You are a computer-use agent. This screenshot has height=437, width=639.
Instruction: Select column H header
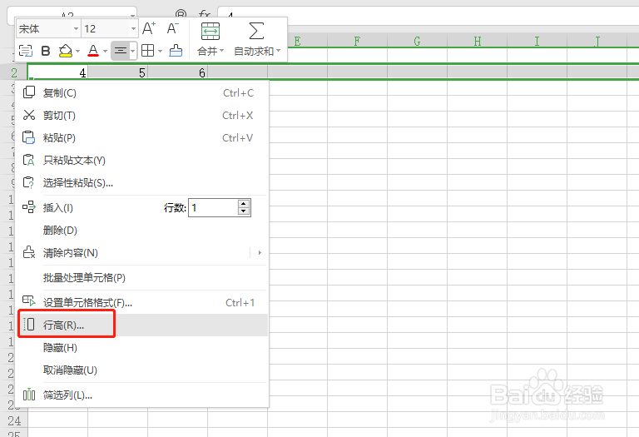(x=478, y=41)
